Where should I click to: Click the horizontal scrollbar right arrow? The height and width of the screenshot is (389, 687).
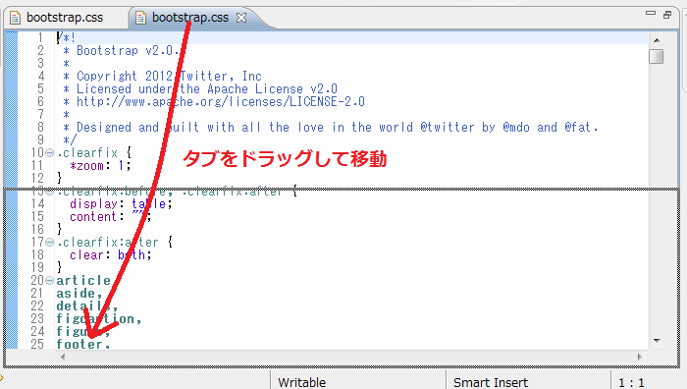pos(639,357)
